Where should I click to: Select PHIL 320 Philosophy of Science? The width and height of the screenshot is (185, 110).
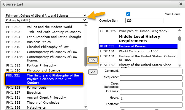45,70
